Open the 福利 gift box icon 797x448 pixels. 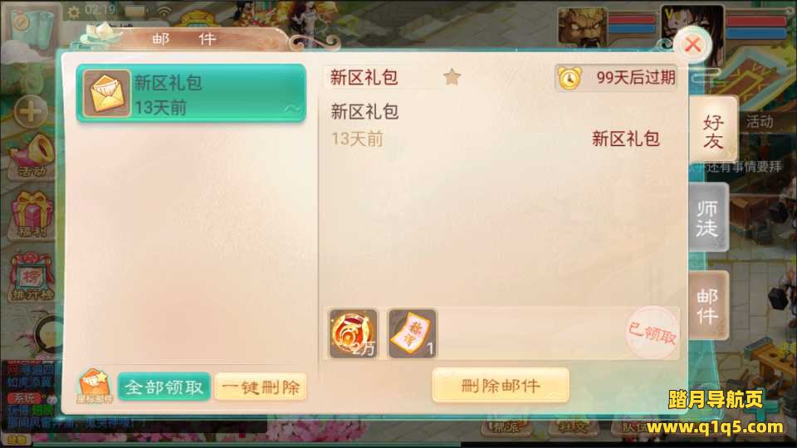32,215
